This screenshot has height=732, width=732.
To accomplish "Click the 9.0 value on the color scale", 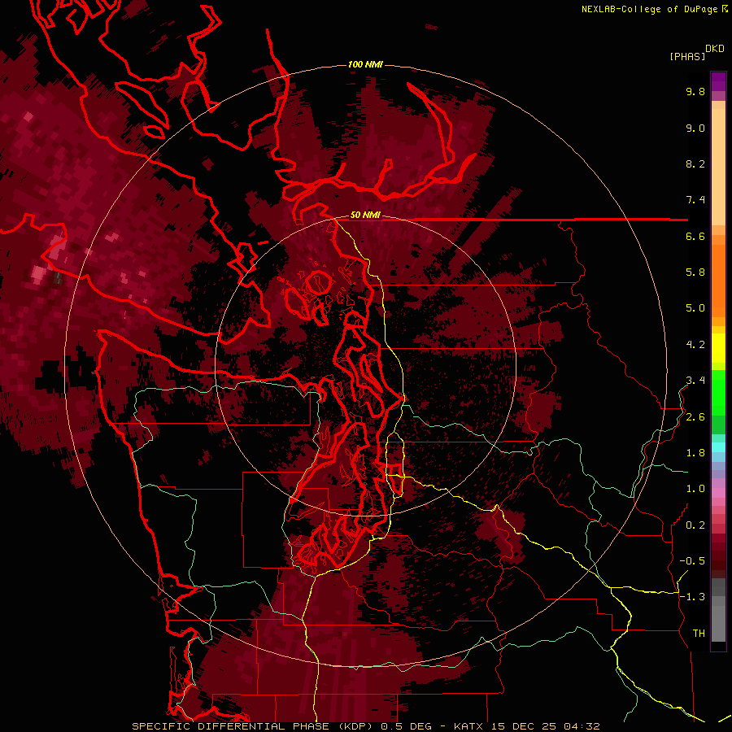I will point(695,128).
